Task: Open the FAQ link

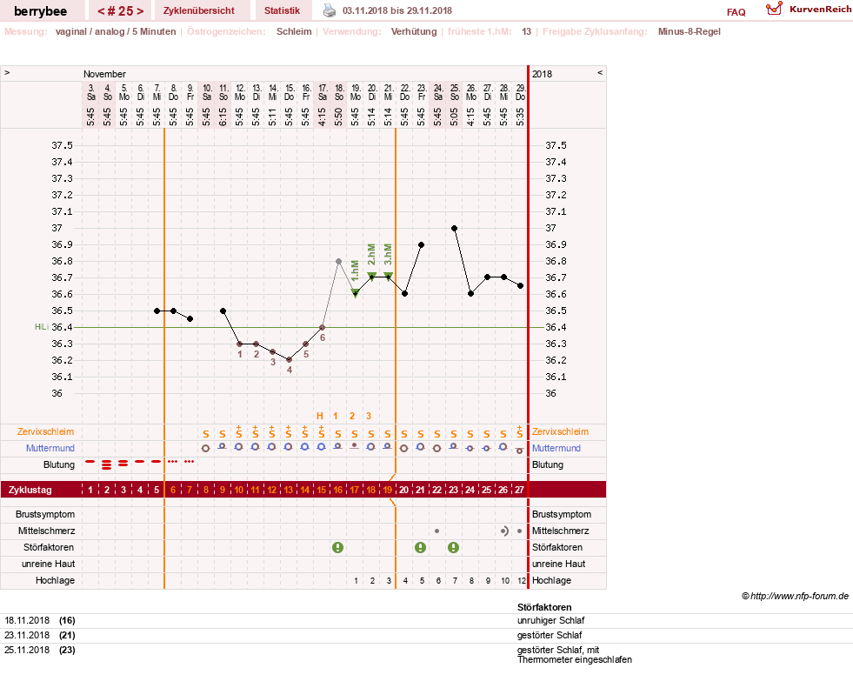Action: 736,12
